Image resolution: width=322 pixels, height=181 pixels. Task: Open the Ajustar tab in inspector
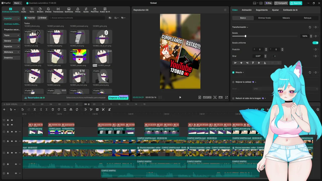[x=275, y=10]
